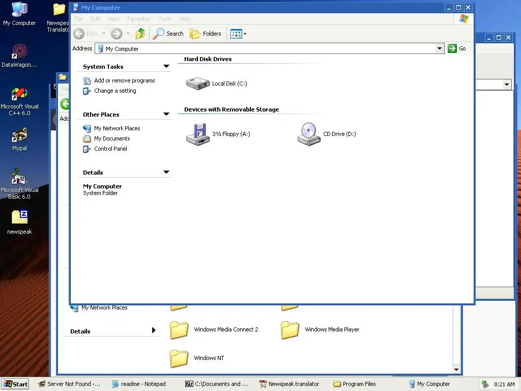The width and height of the screenshot is (521, 391).
Task: Switch to readme - Notepad taskbar item
Action: coord(138,384)
